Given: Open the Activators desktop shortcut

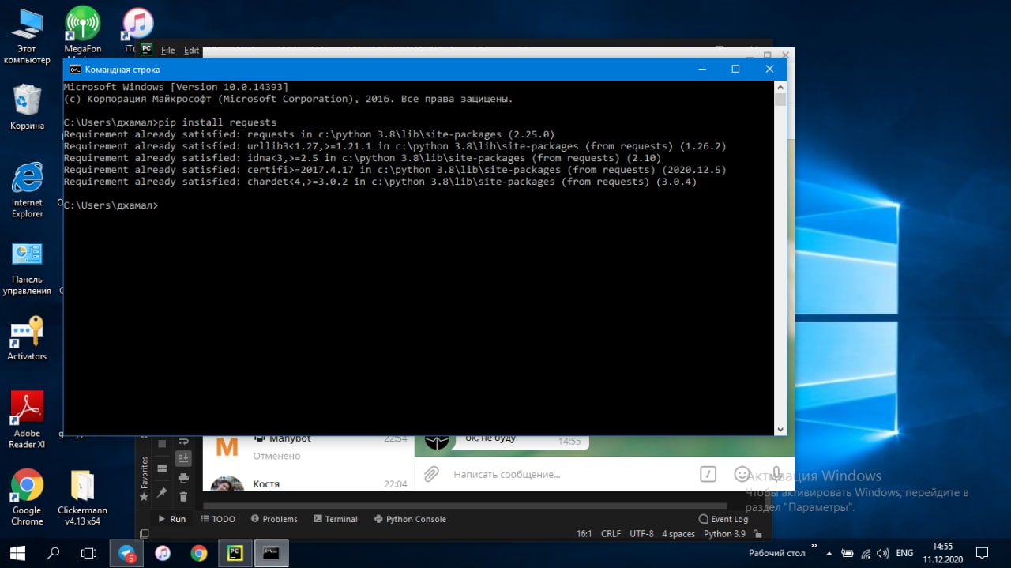Looking at the screenshot, I should pos(27,338).
